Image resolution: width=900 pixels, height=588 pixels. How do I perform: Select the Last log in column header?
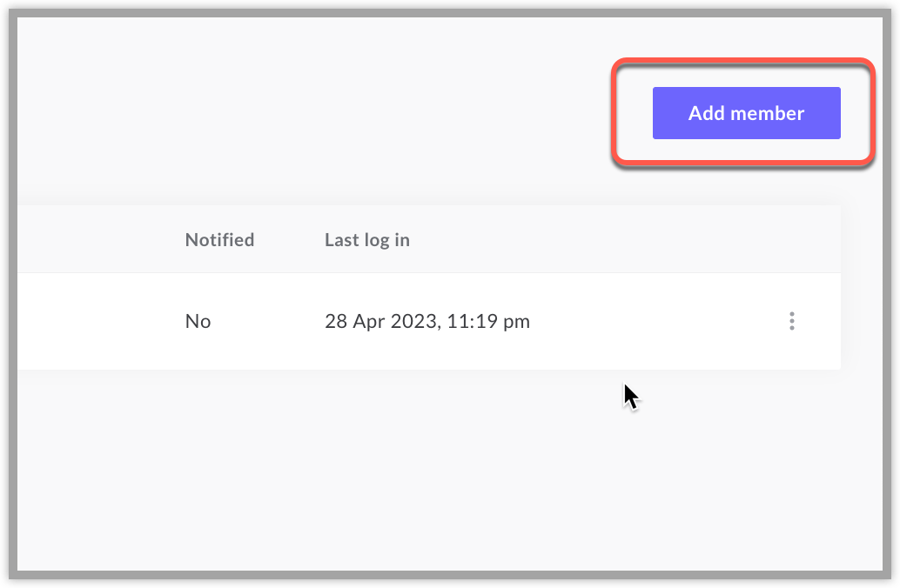(367, 240)
